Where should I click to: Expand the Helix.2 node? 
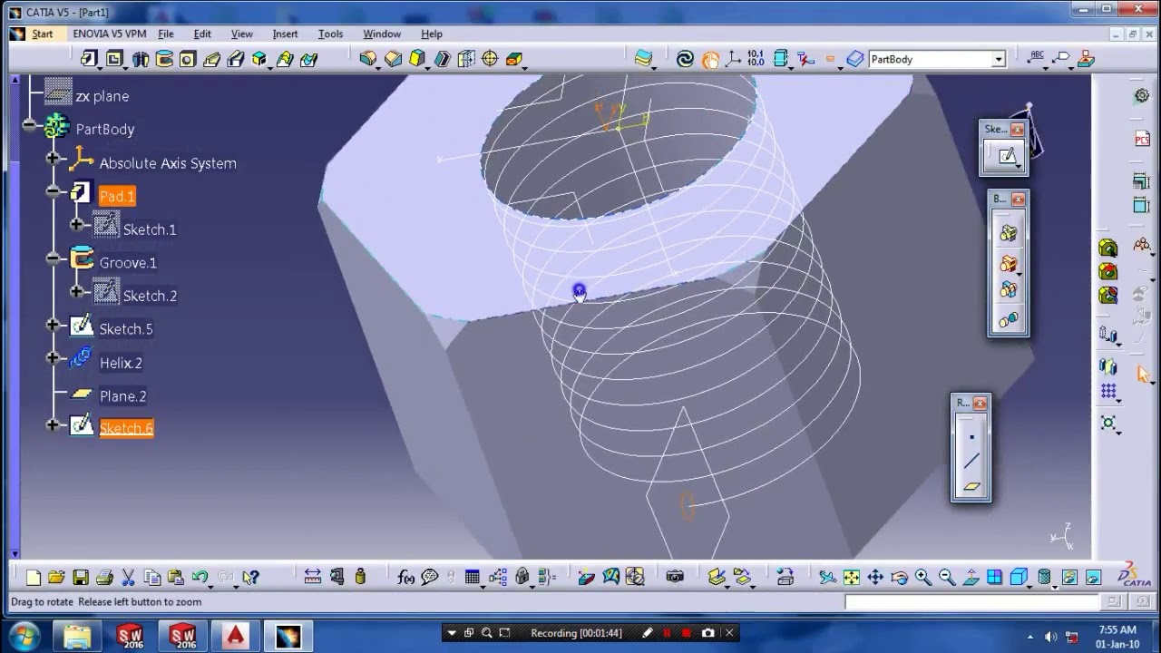click(x=53, y=358)
